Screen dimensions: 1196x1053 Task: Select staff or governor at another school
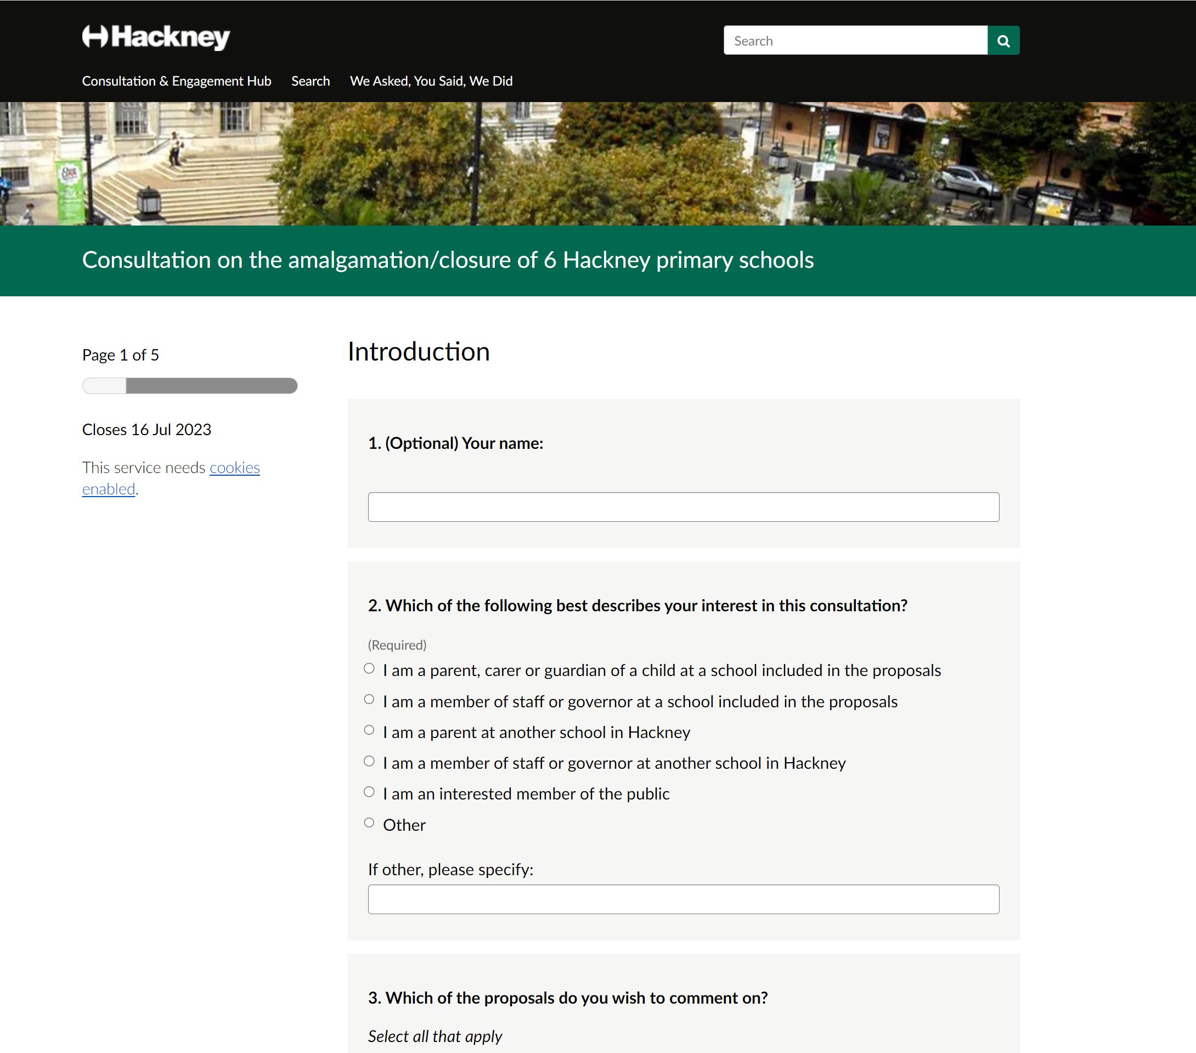click(369, 761)
